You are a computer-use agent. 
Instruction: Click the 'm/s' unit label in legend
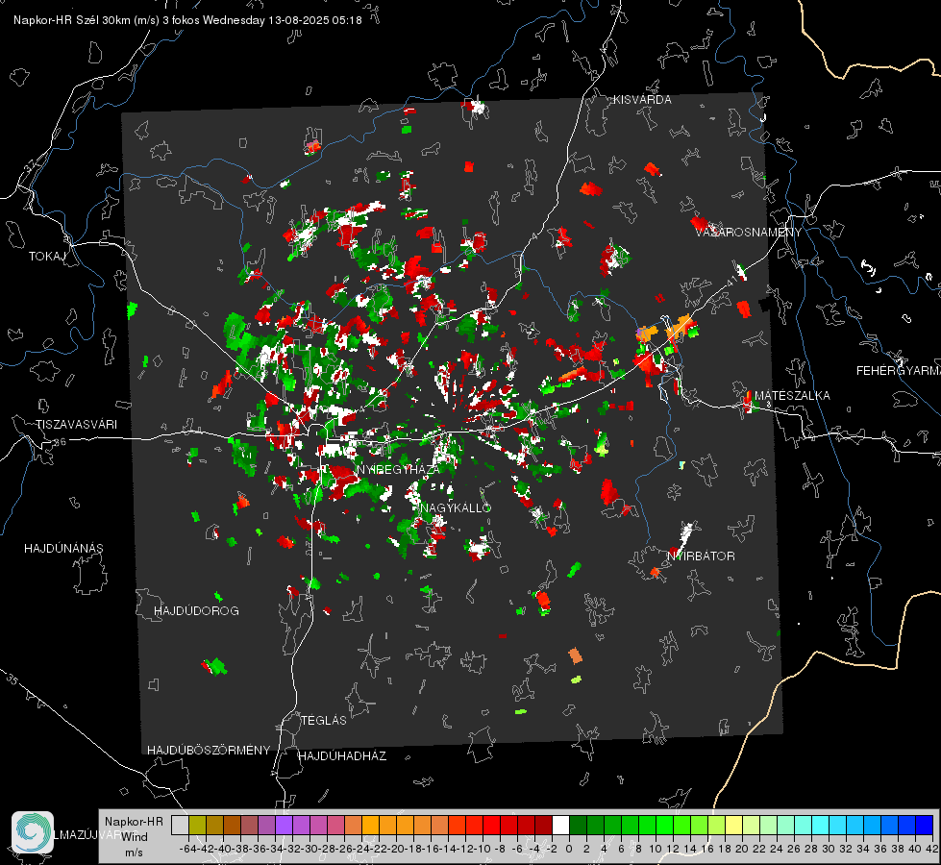134,853
